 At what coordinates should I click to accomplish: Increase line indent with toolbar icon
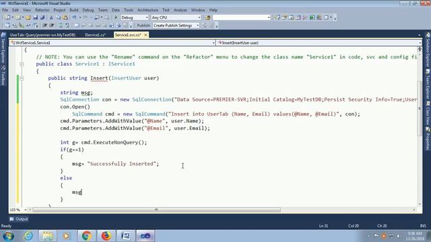click(x=52, y=26)
